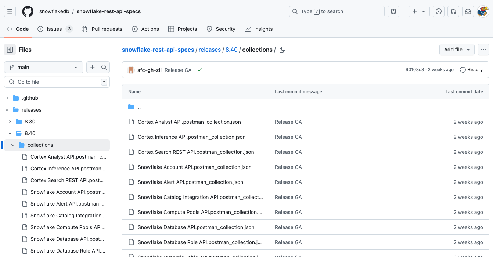Open Snowflake Account API.postman_collection.json file
This screenshot has width=493, height=257.
(195, 167)
